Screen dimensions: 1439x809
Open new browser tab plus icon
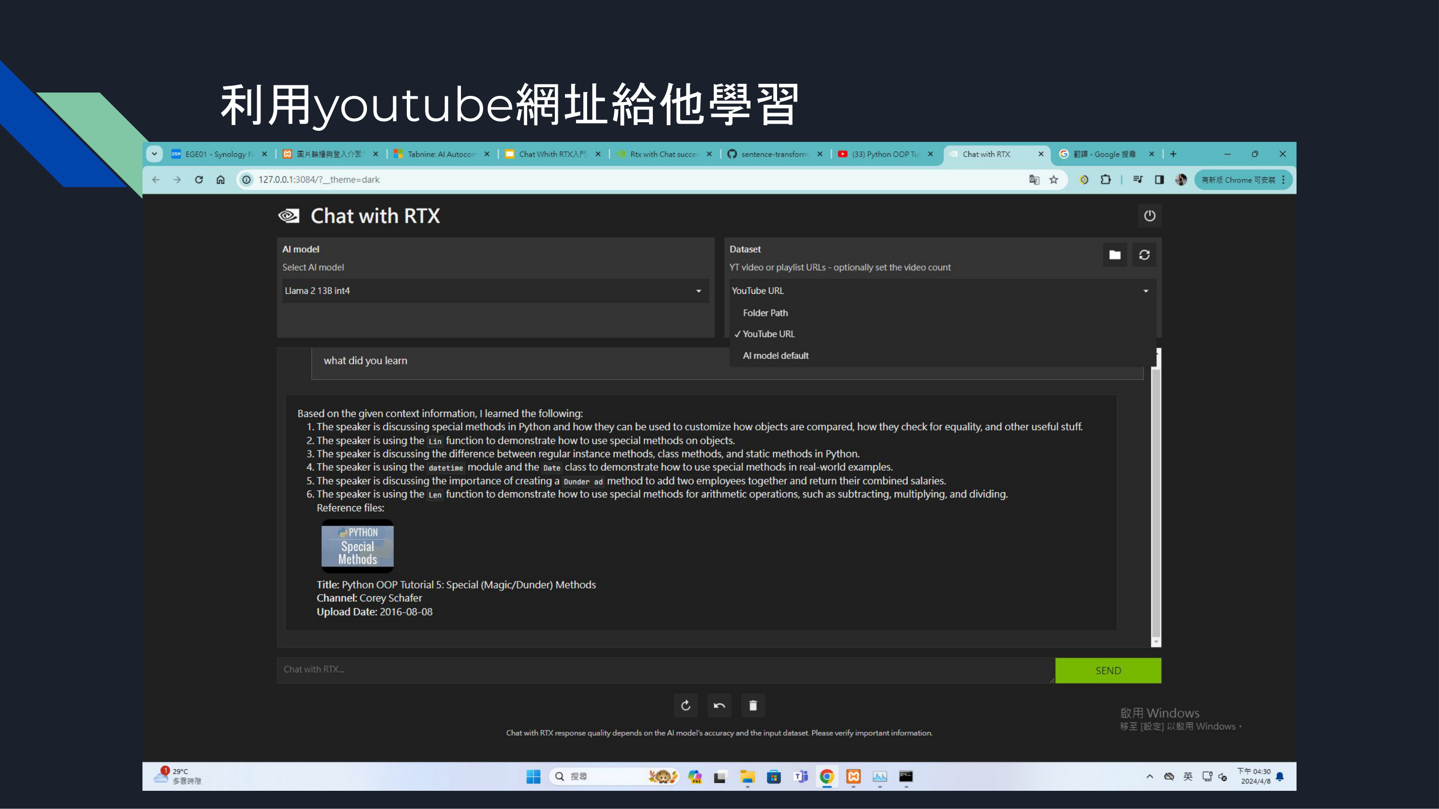[x=1173, y=154]
